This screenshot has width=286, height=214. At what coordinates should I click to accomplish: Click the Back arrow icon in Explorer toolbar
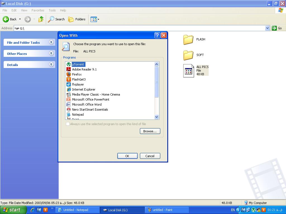click(x=6, y=19)
